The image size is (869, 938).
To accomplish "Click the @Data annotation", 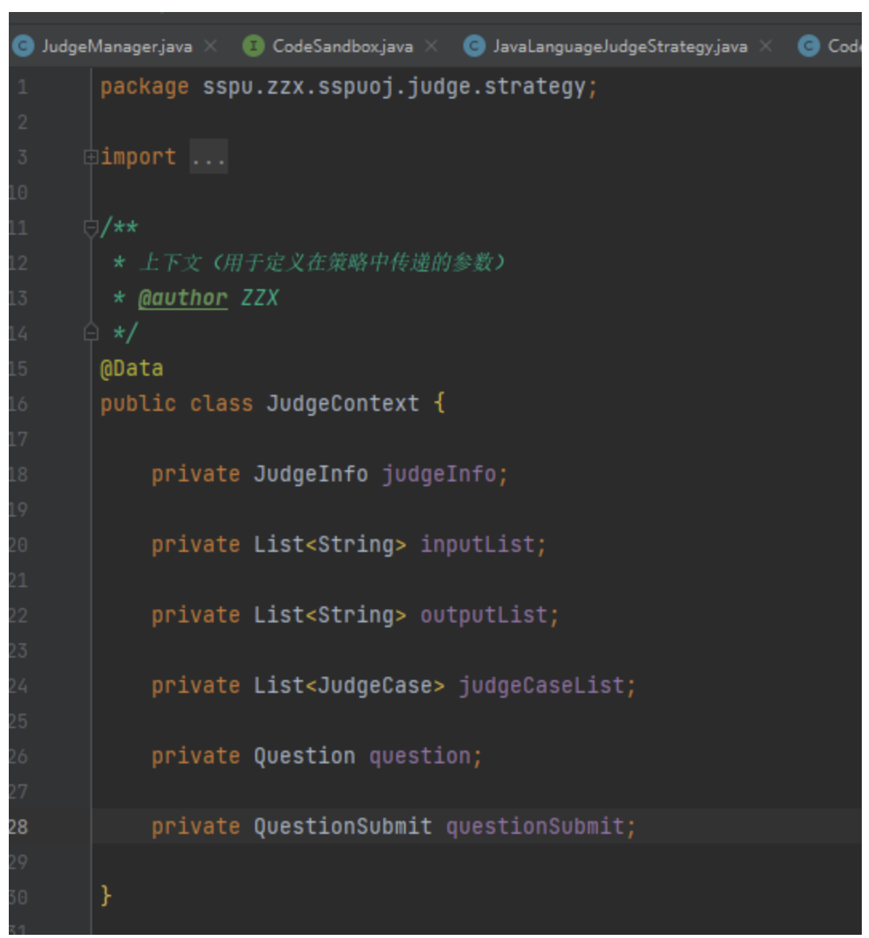I will [131, 368].
